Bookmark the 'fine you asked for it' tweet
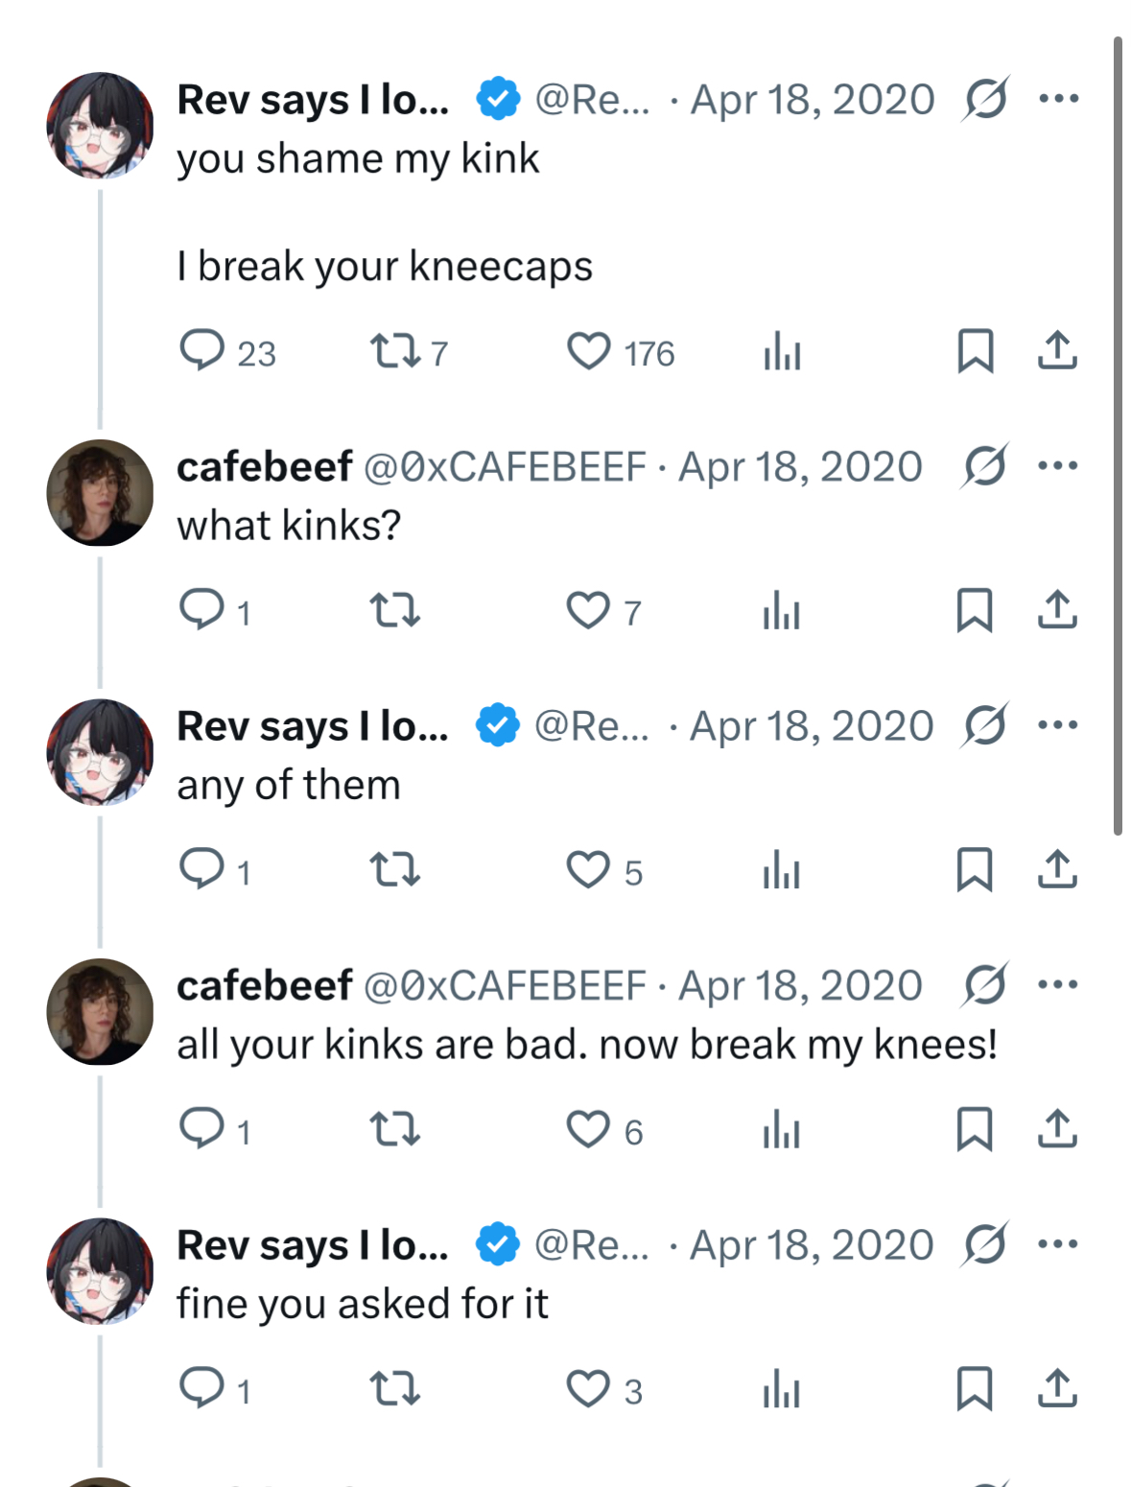This screenshot has width=1131, height=1487. (975, 1388)
